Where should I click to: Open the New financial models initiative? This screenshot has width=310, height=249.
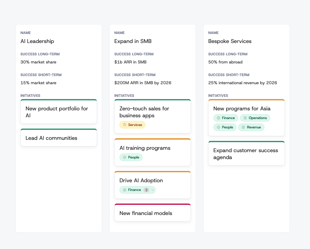(153, 213)
